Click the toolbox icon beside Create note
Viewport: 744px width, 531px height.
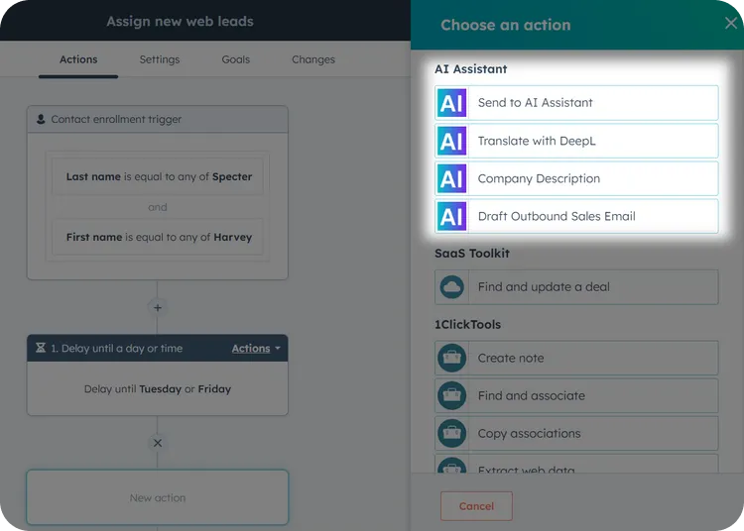451,359
